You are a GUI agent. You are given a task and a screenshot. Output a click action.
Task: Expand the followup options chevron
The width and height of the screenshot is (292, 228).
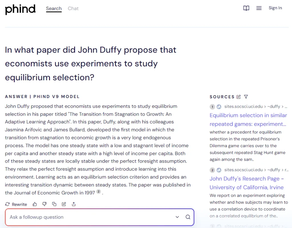click(x=177, y=217)
